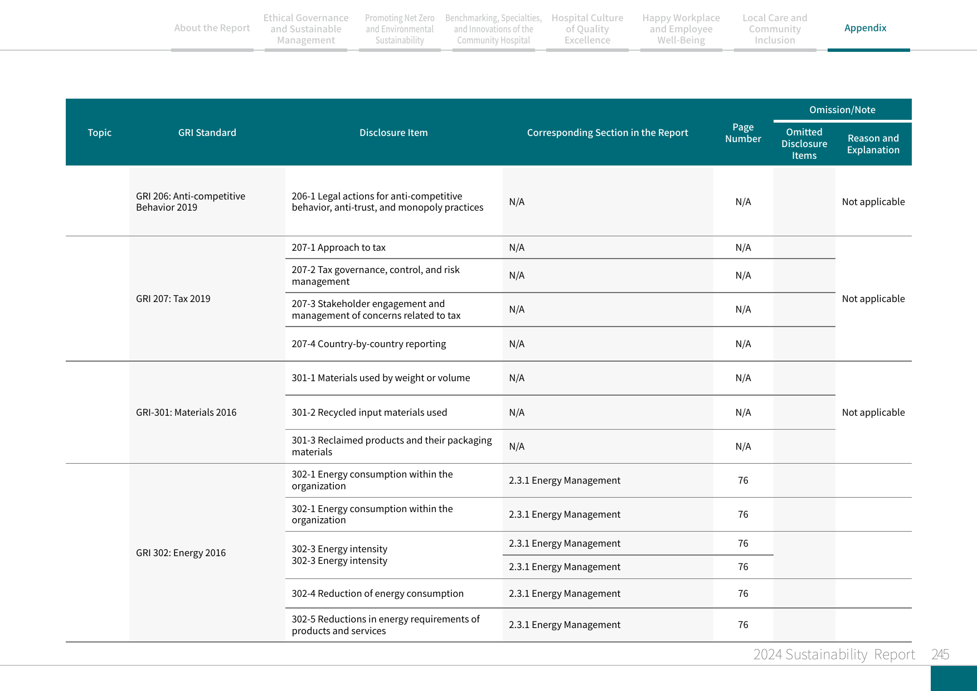Click 2.3.1 Energy Management in the 302-5 row

[564, 625]
